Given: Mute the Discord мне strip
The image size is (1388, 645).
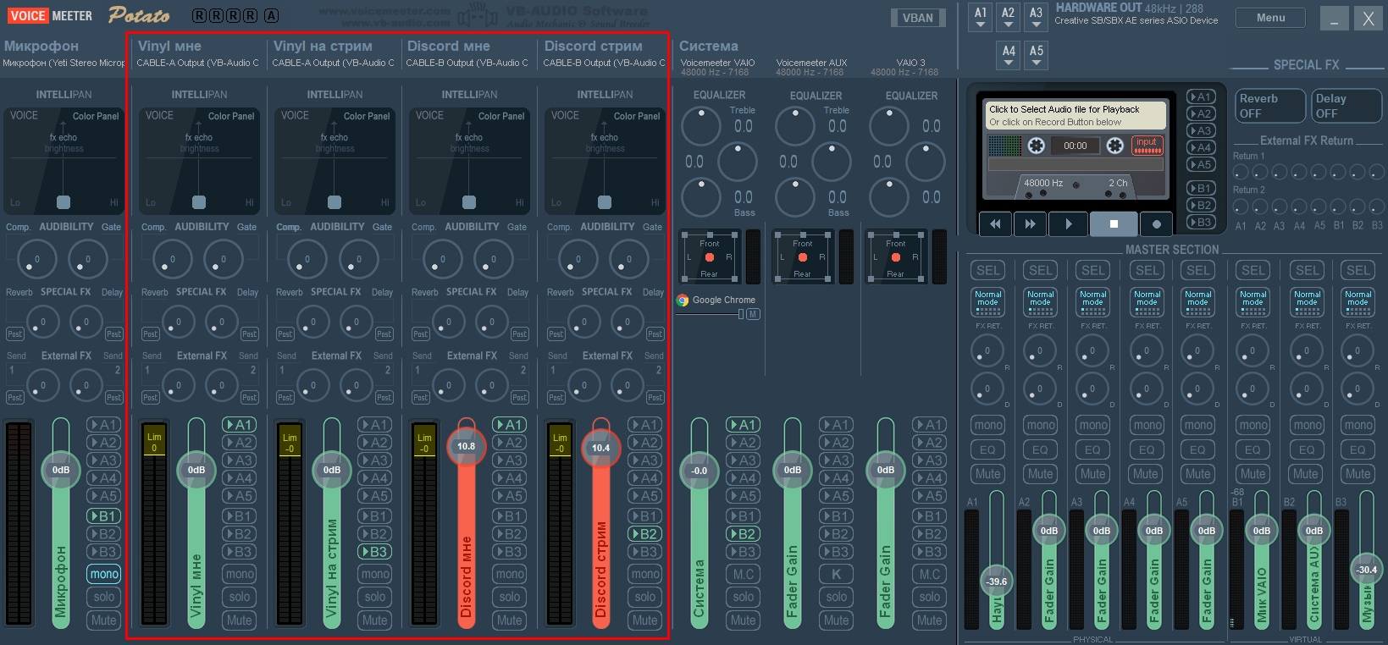Looking at the screenshot, I should [510, 620].
